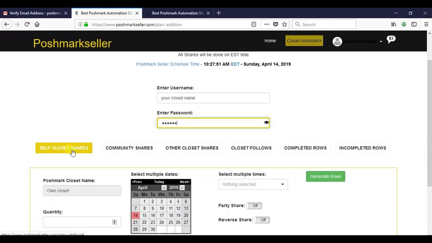Open the Firefox hamburger menu
Screen dimensions: 432x243
click(x=426, y=24)
